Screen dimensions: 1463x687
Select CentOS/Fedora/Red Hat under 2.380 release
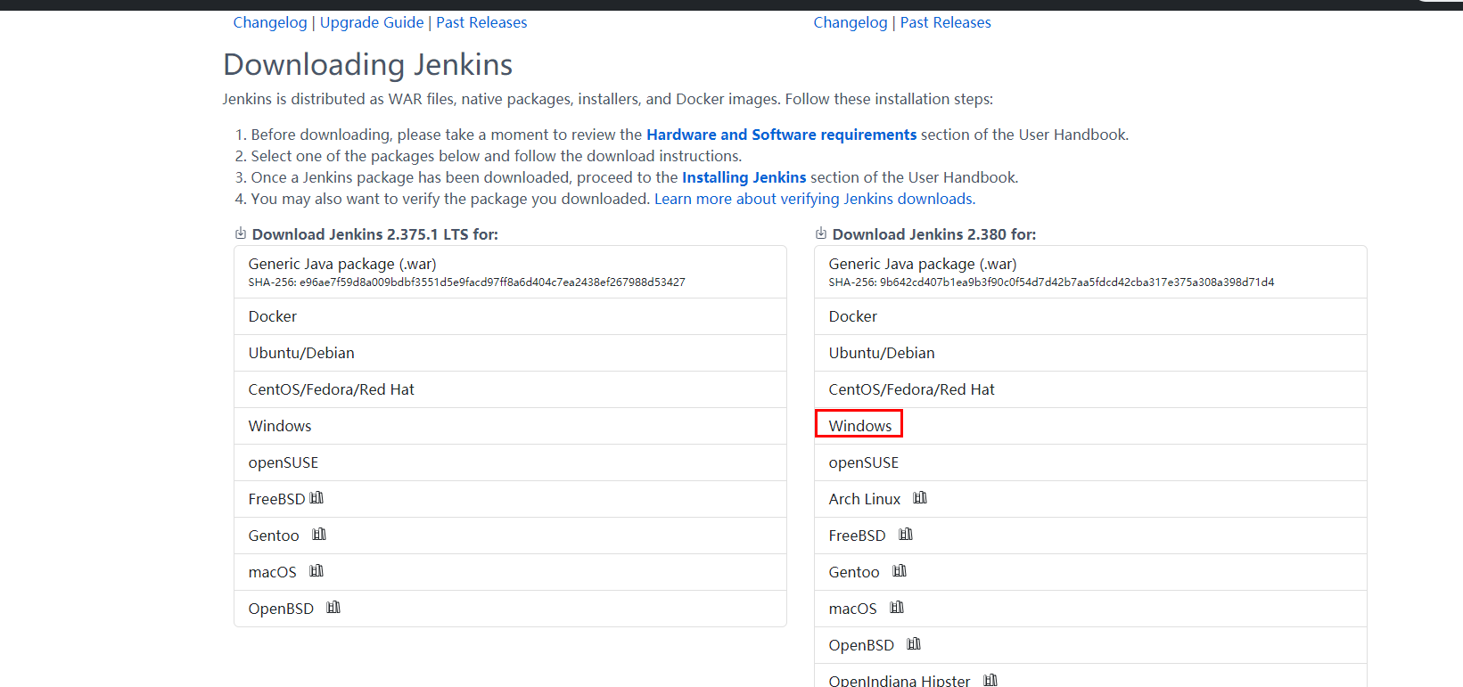click(x=1090, y=389)
